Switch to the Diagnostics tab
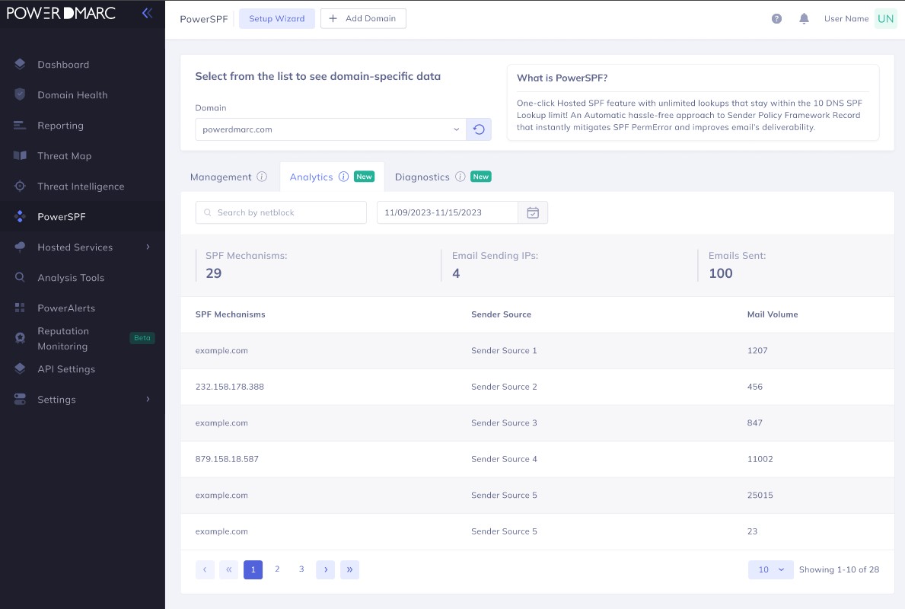 [x=422, y=177]
